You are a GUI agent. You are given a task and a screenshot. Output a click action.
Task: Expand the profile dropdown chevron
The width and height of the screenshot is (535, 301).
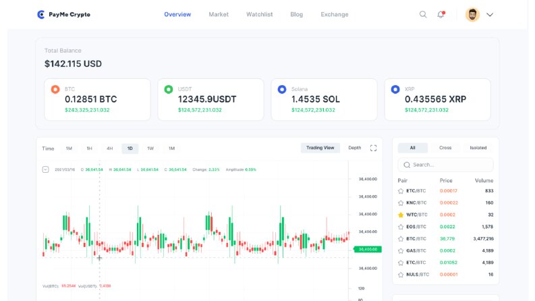click(490, 15)
